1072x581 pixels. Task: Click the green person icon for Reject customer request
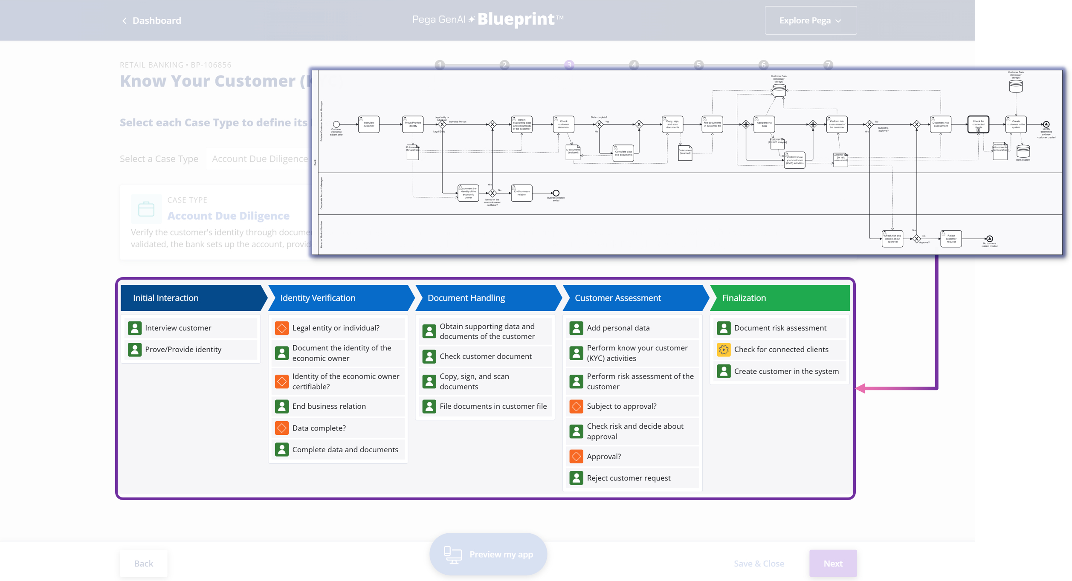point(576,478)
